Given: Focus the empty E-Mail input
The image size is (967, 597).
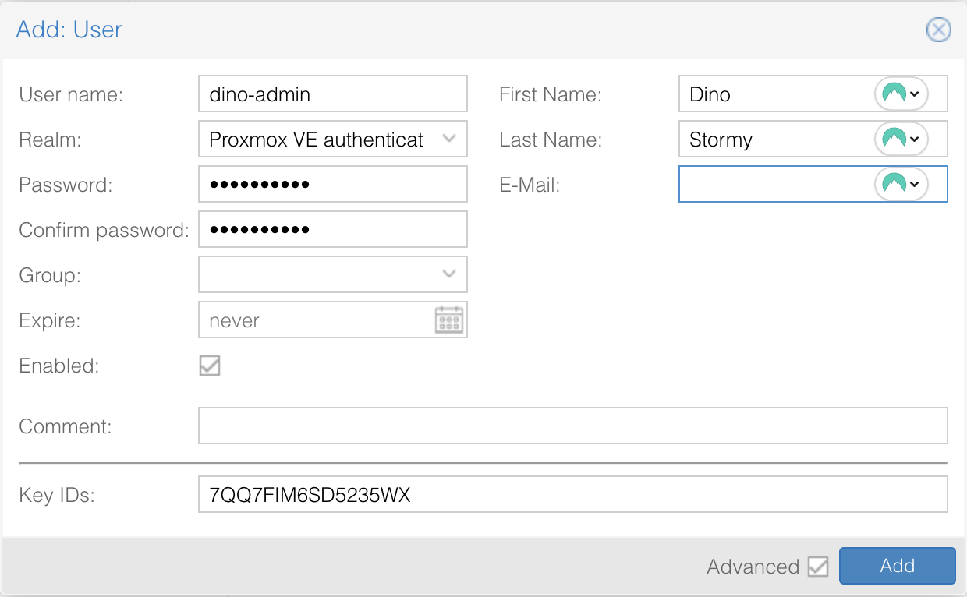Looking at the screenshot, I should [772, 185].
